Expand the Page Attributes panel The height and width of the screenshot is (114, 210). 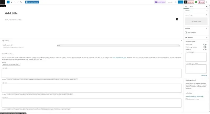tap(196, 38)
